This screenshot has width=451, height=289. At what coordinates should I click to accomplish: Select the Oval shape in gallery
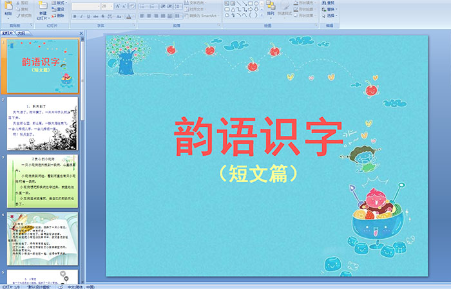coord(256,3)
